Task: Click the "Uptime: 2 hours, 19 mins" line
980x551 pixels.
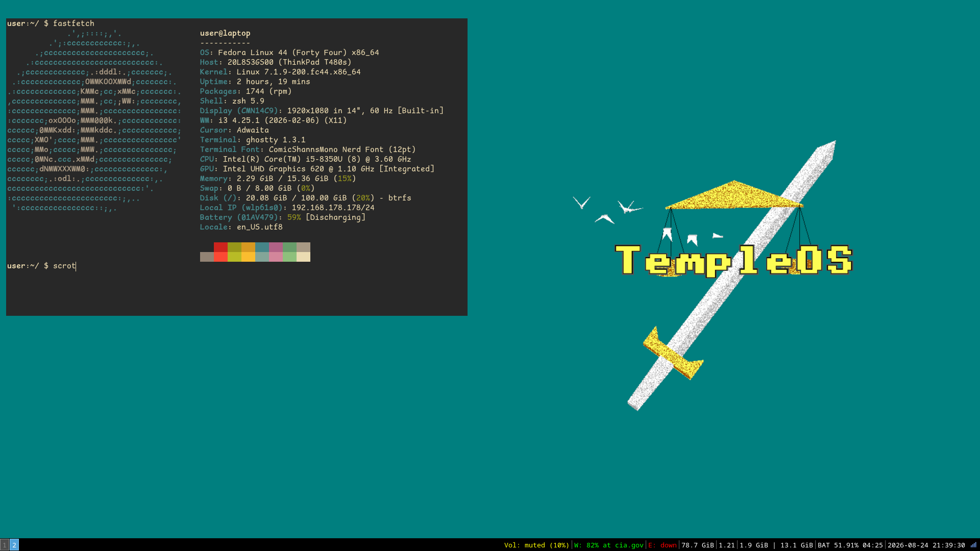Action: click(255, 82)
